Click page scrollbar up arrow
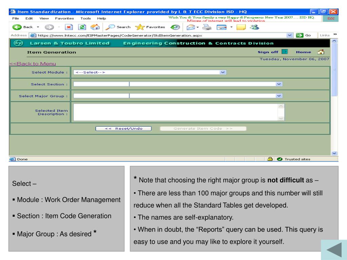Image resolution: width=347 pixels, height=260 pixels. pos(334,41)
